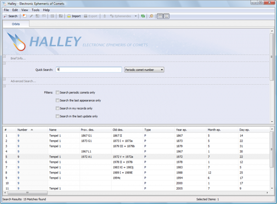Toggle the first panel layout button
The image size is (277, 204).
160,16
